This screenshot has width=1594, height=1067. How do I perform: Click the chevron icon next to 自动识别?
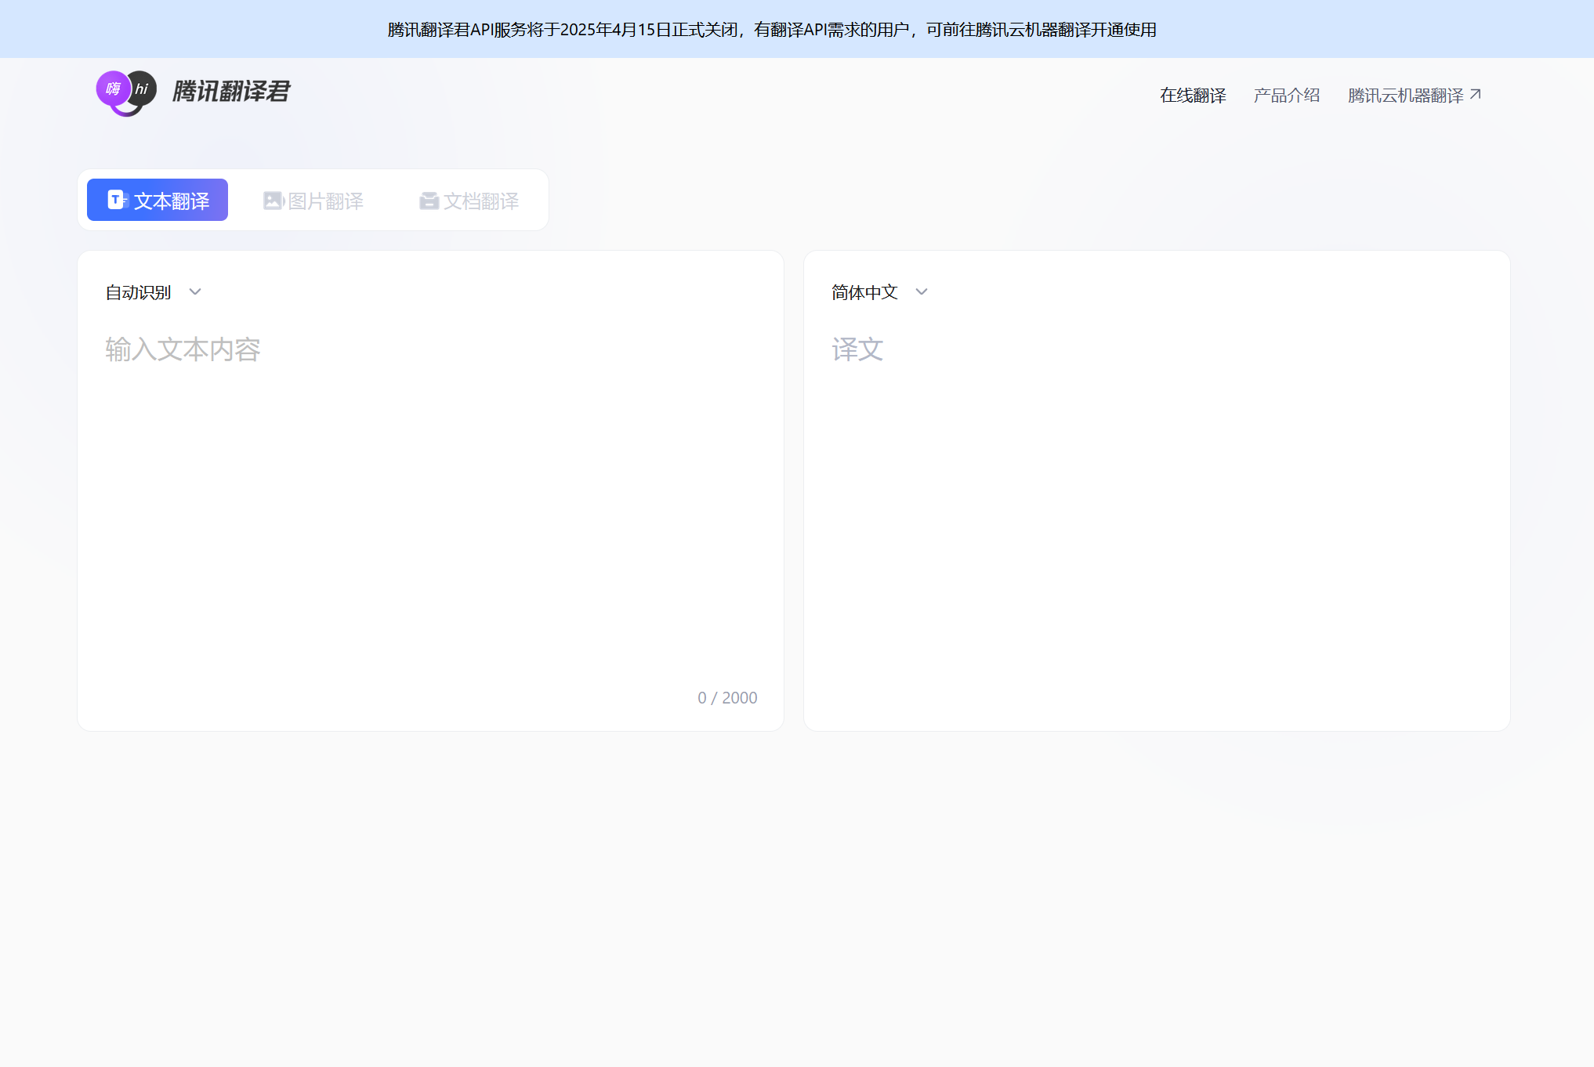coord(196,291)
